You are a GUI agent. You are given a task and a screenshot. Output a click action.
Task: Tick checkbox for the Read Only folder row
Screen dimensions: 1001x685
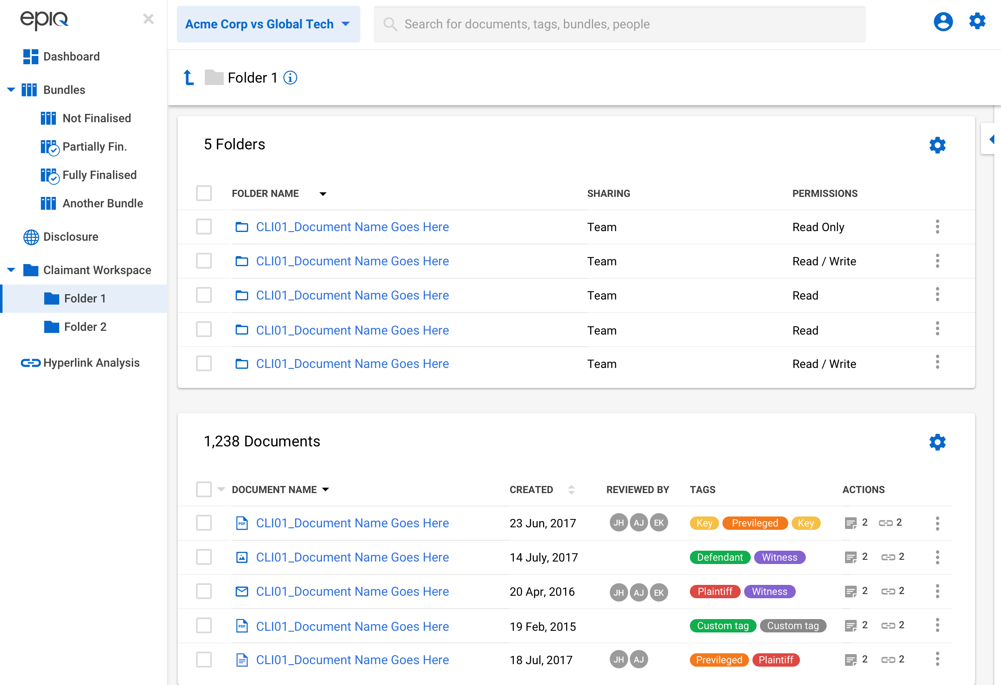point(204,227)
